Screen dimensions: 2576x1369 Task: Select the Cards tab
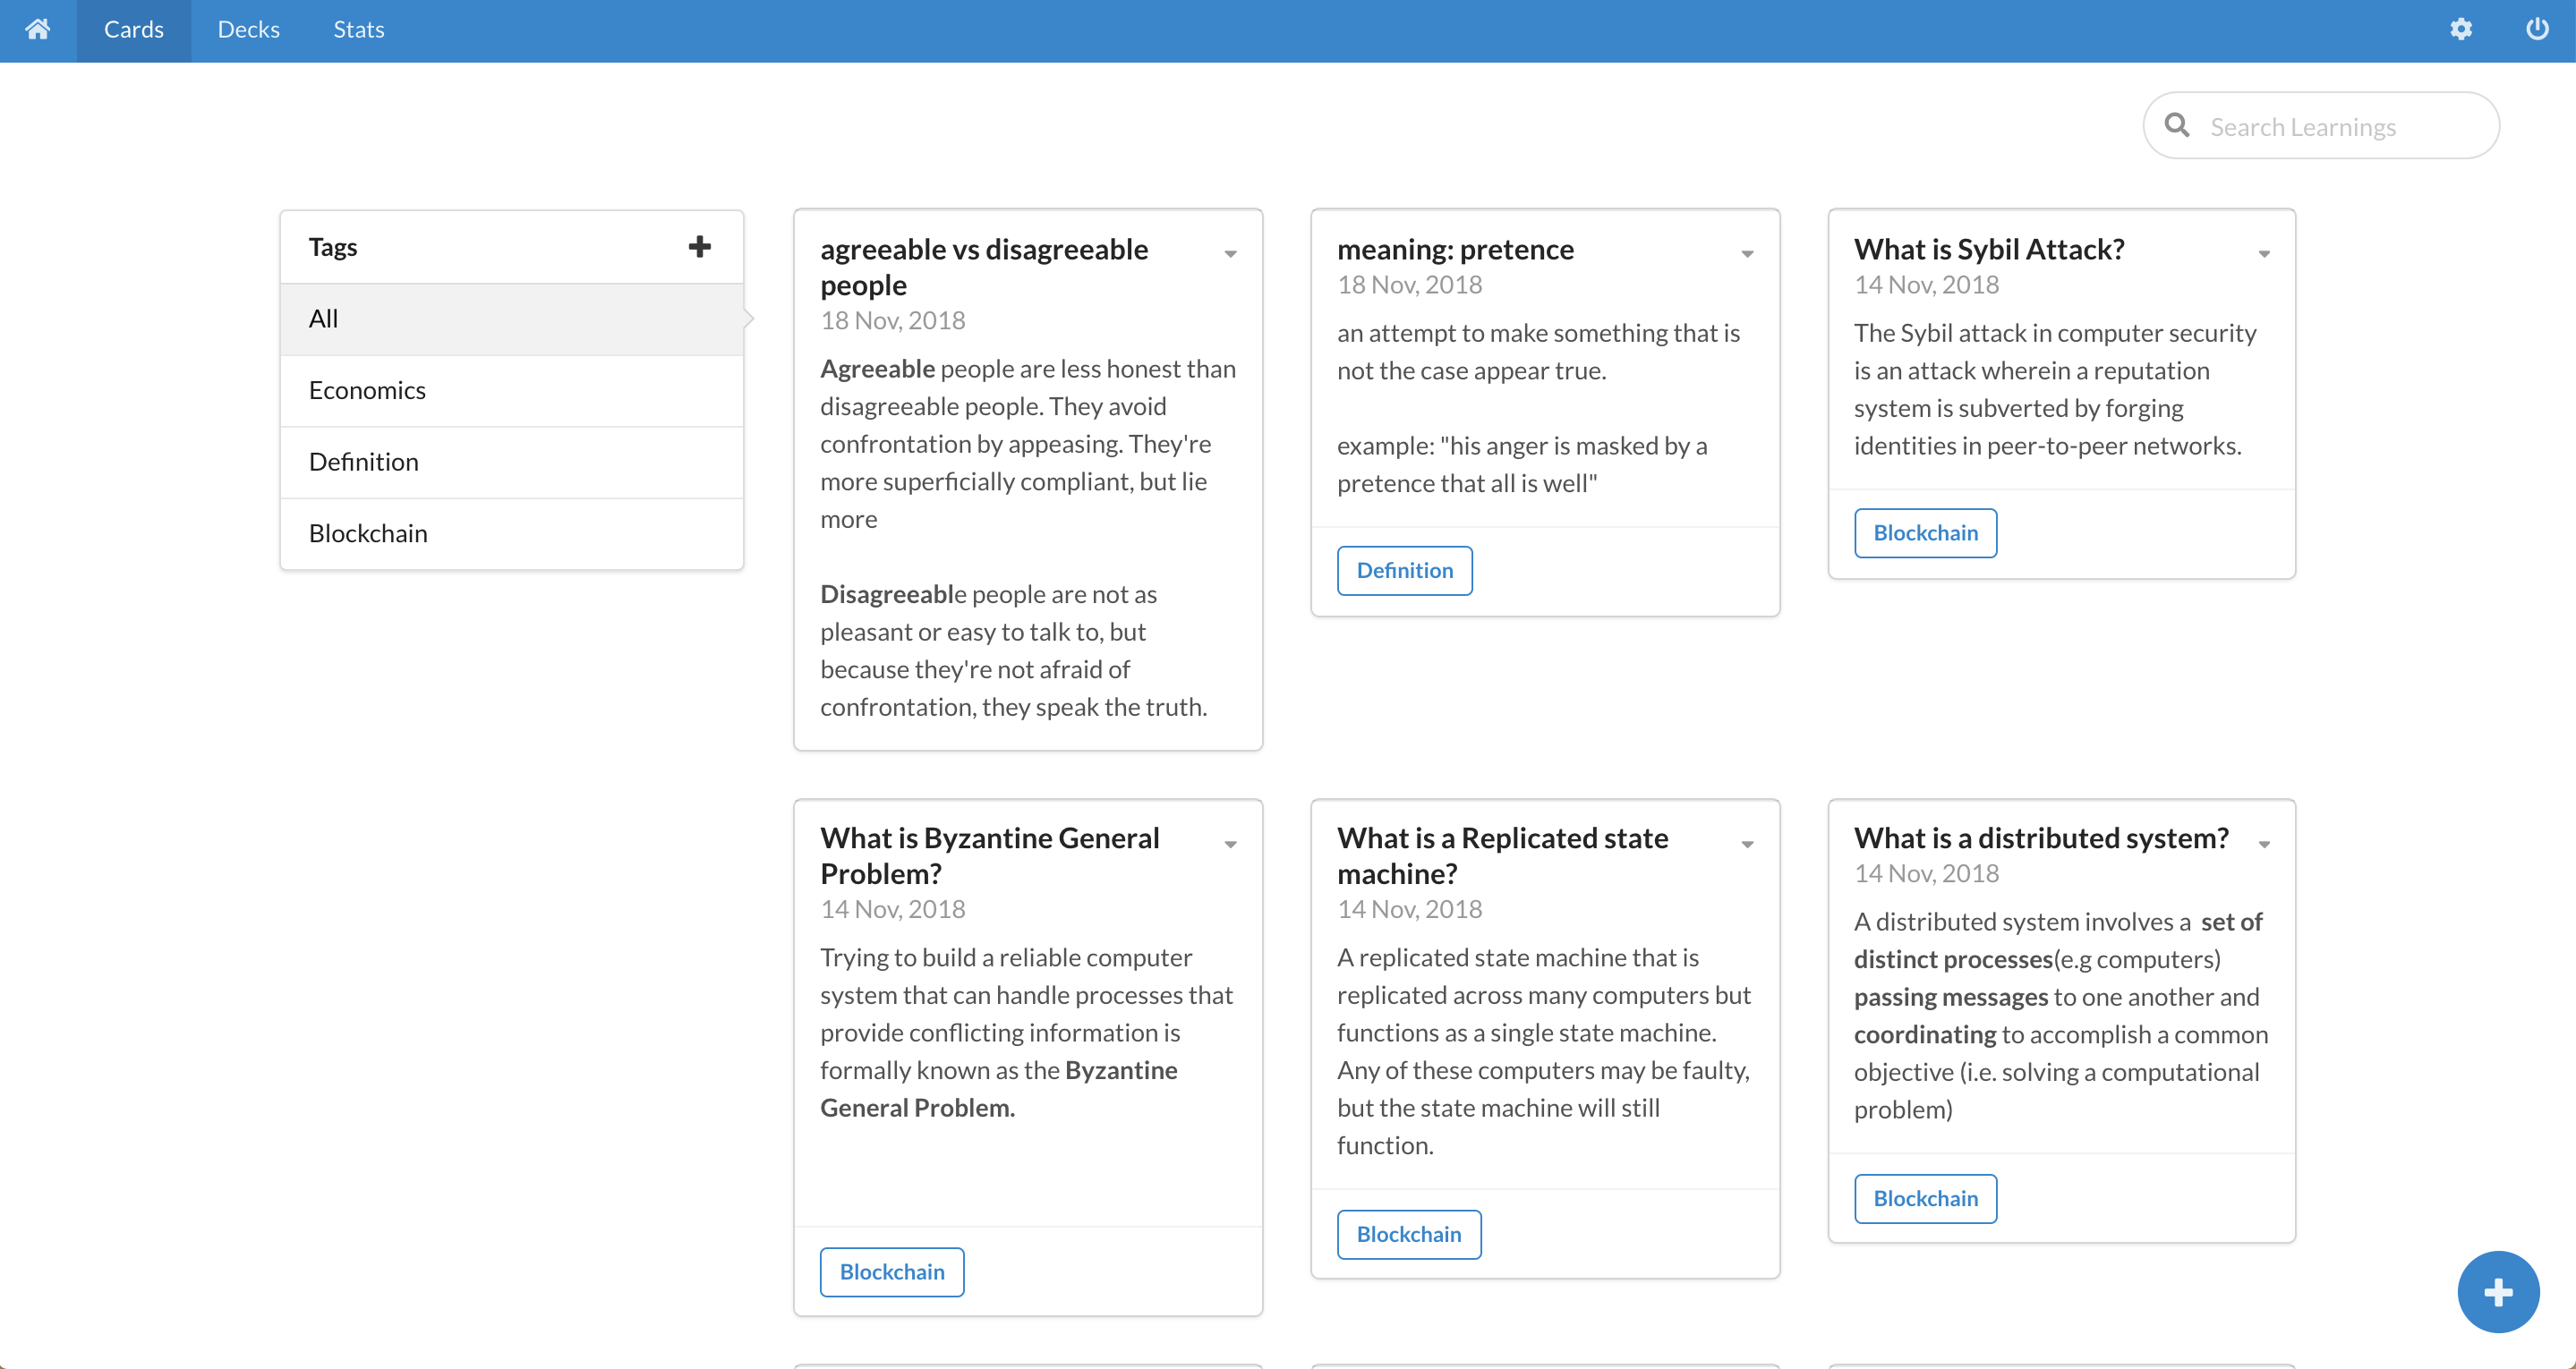pyautogui.click(x=133, y=29)
